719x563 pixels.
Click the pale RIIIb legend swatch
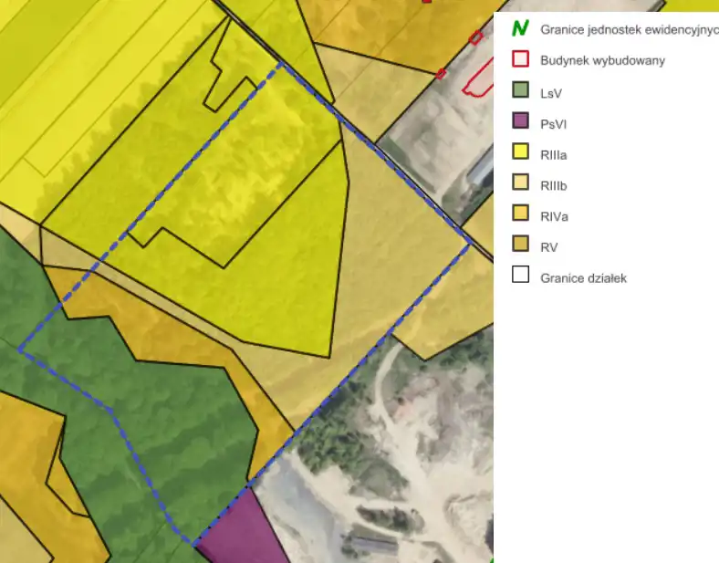[520, 184]
